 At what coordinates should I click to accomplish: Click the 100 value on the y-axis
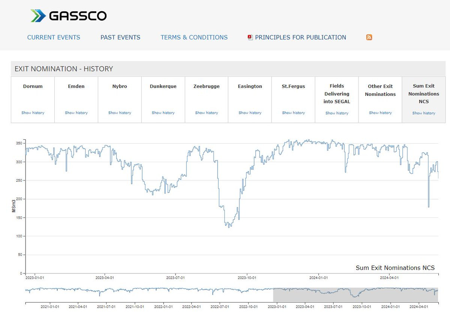click(19, 236)
